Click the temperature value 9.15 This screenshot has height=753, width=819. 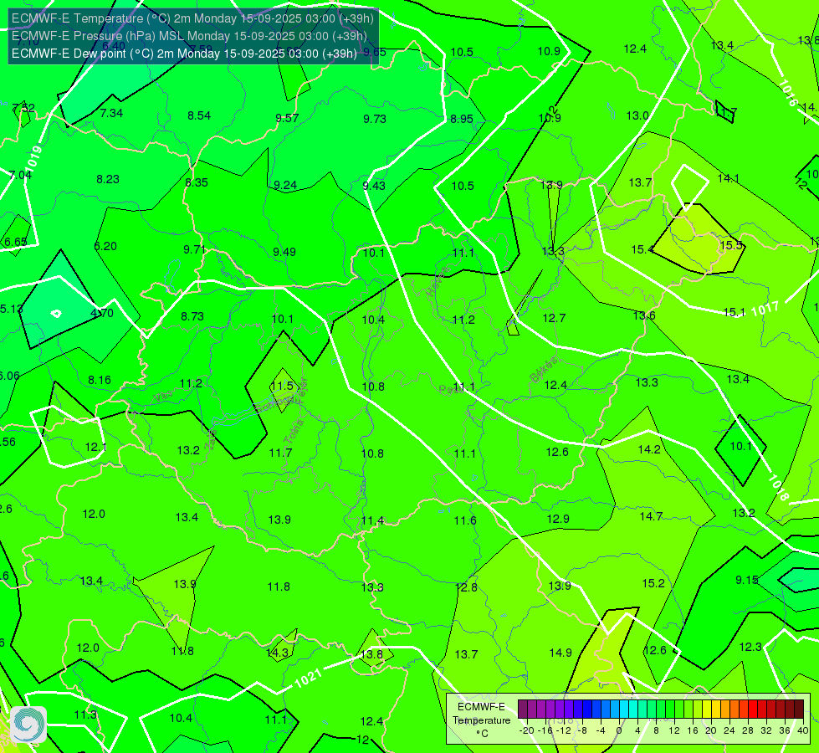coord(746,580)
